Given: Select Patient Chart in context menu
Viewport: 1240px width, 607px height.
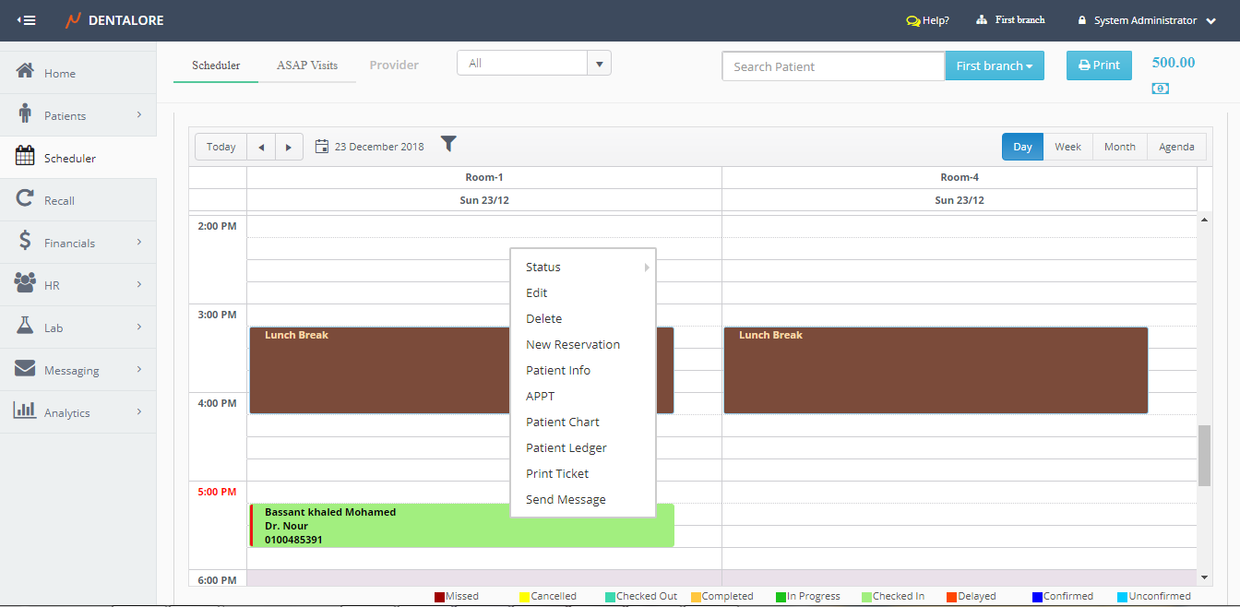Looking at the screenshot, I should click(563, 422).
